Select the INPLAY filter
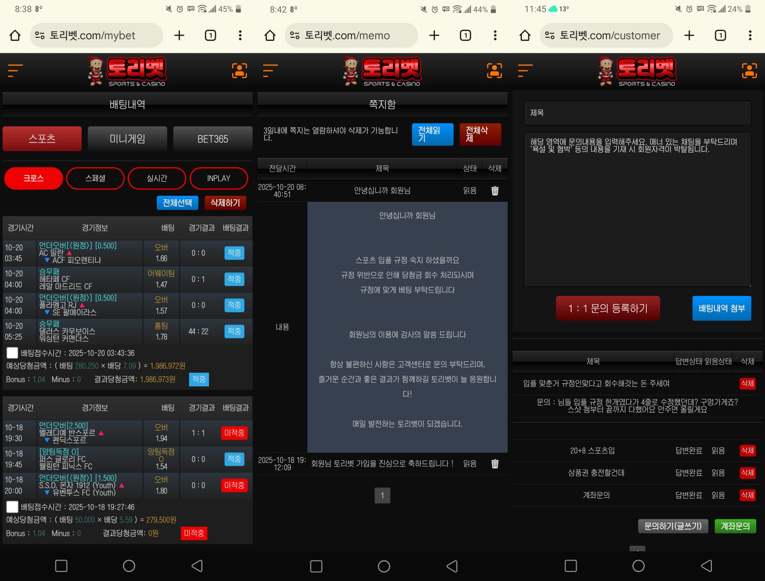The height and width of the screenshot is (581, 765). [219, 179]
